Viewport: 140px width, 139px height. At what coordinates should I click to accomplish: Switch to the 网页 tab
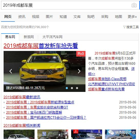8,17
